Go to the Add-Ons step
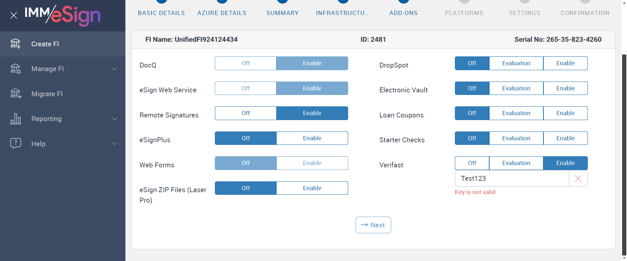This screenshot has width=627, height=261. pyautogui.click(x=404, y=13)
